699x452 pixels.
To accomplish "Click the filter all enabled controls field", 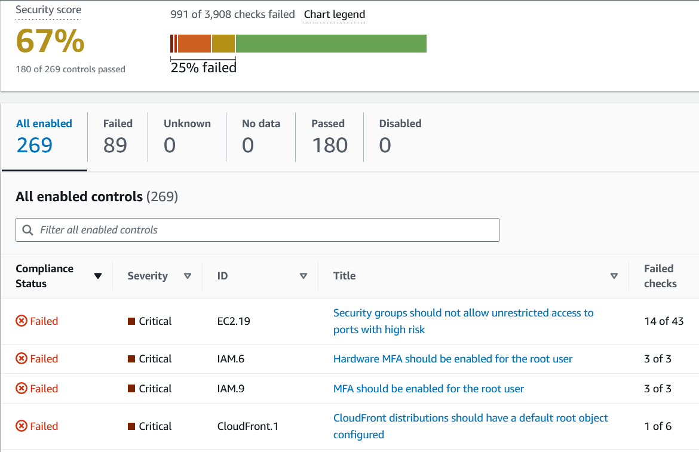I will tap(257, 230).
